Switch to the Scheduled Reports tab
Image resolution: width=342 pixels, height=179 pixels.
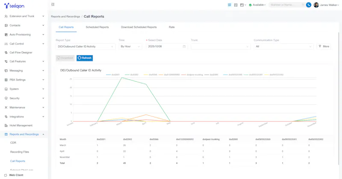pyautogui.click(x=97, y=27)
